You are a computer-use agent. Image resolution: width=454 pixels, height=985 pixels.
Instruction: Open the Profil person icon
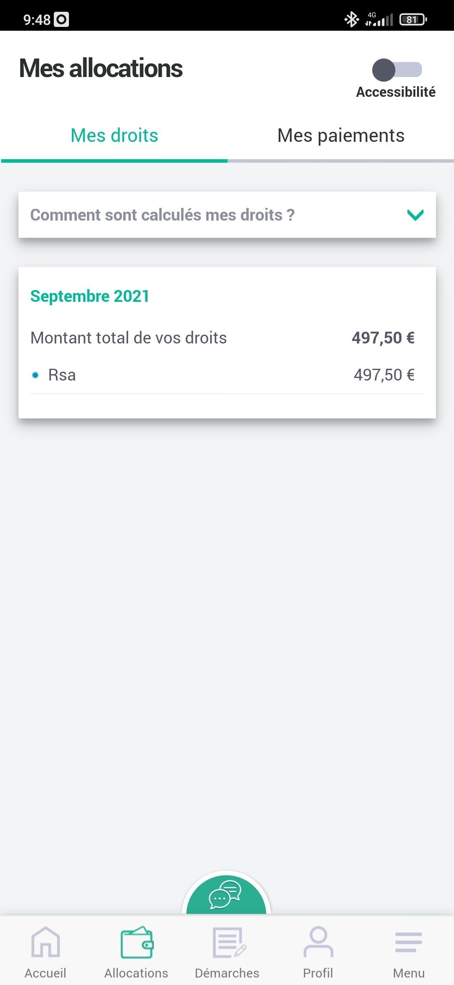click(318, 942)
